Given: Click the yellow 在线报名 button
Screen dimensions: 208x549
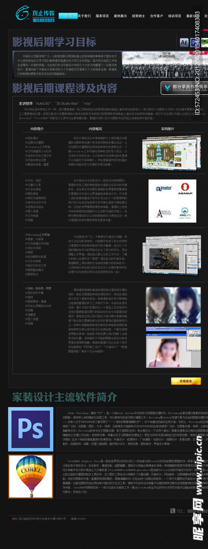Looking at the screenshot, I should [x=186, y=381].
